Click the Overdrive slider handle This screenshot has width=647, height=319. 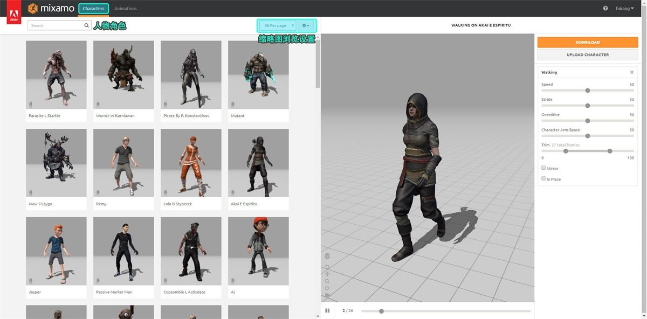click(588, 121)
